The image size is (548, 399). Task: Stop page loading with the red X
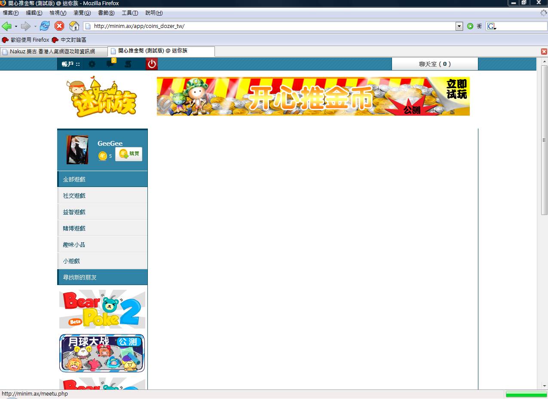tap(59, 26)
